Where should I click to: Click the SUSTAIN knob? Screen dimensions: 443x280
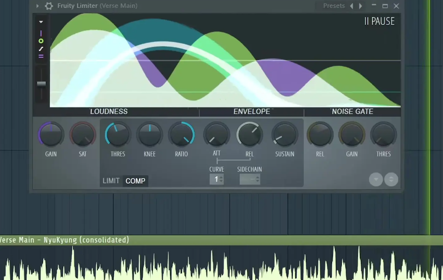click(285, 134)
